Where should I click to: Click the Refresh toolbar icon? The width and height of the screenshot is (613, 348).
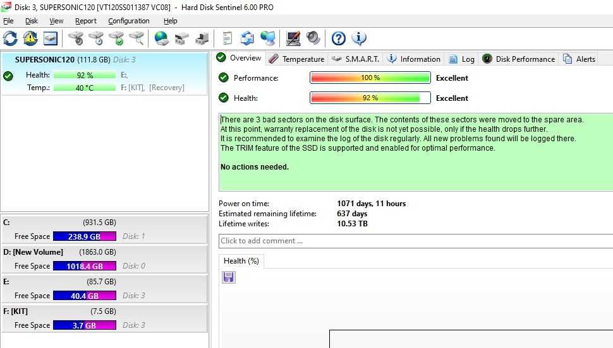tap(10, 38)
